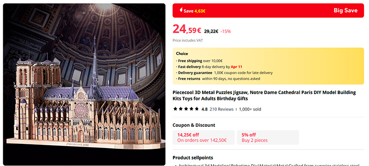Click Free returns within 90 days line

219,78
